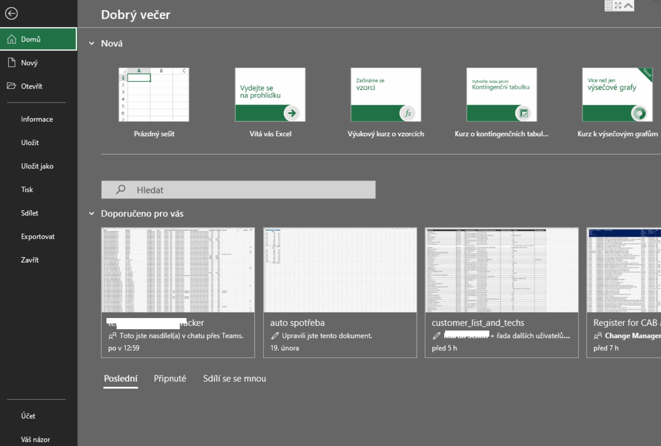Click the fx icon on the formulas template

[408, 113]
